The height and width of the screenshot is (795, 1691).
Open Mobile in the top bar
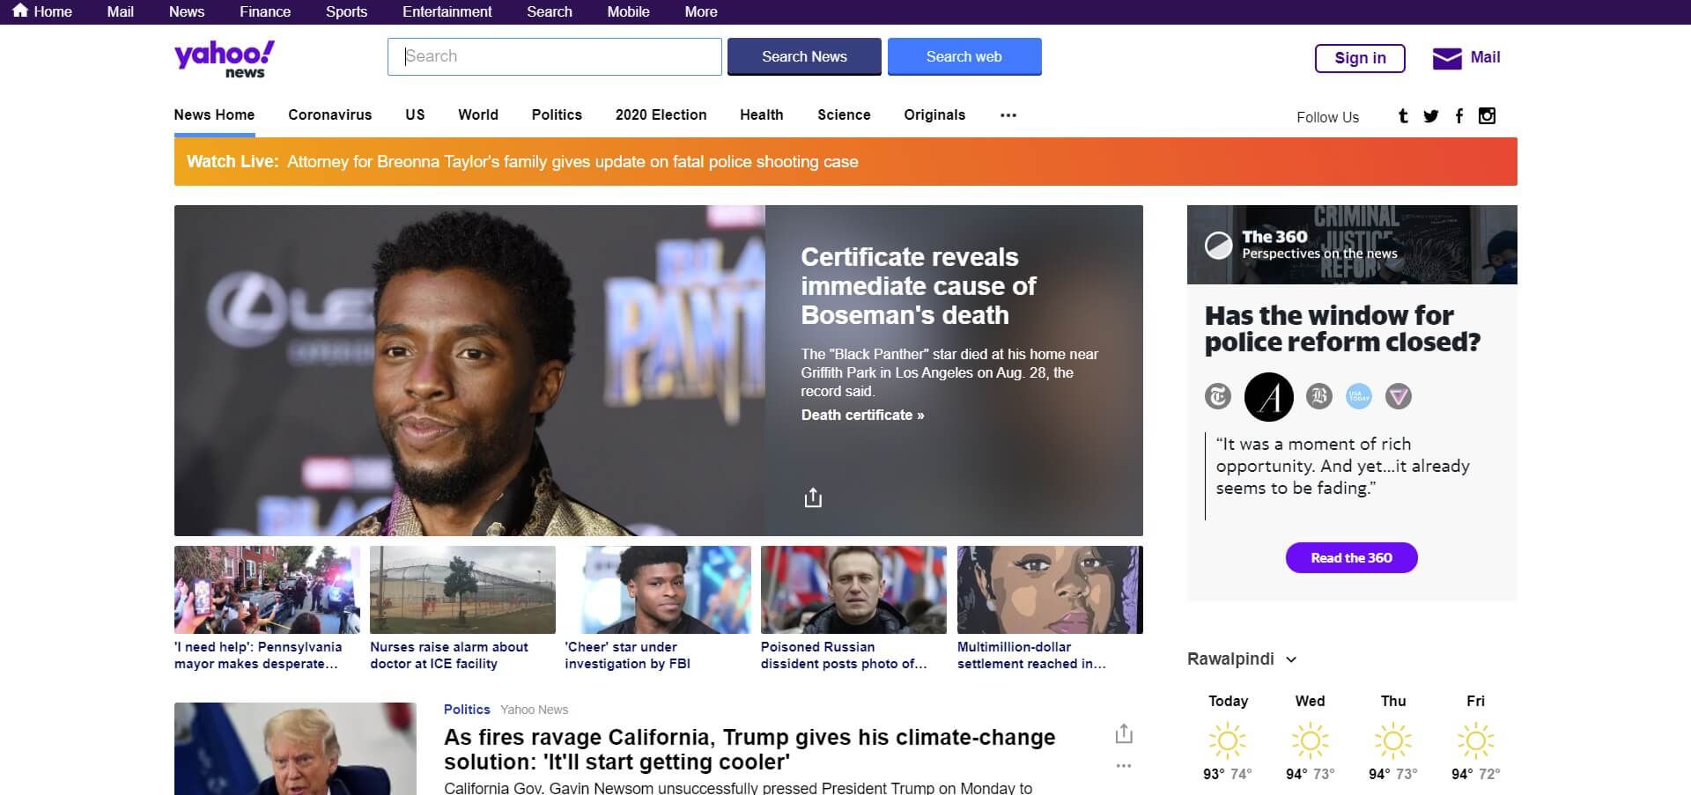point(628,11)
